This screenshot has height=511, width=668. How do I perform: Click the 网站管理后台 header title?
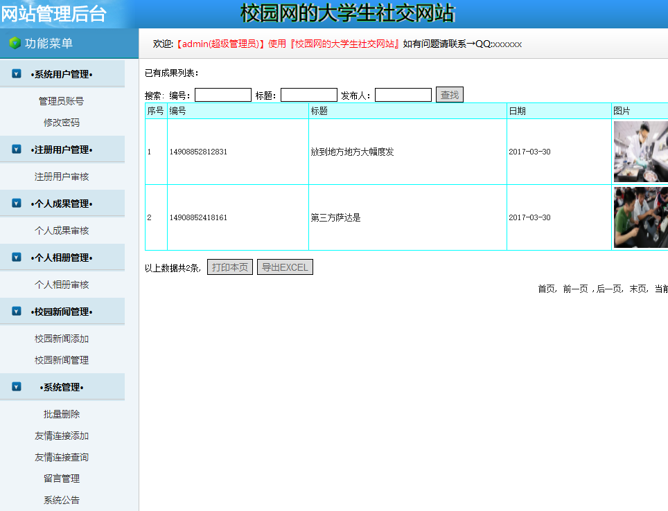pos(53,14)
